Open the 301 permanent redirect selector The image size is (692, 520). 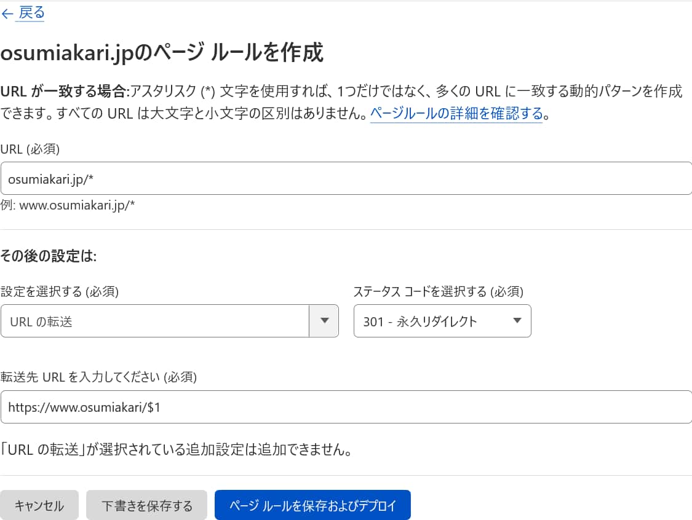point(431,321)
